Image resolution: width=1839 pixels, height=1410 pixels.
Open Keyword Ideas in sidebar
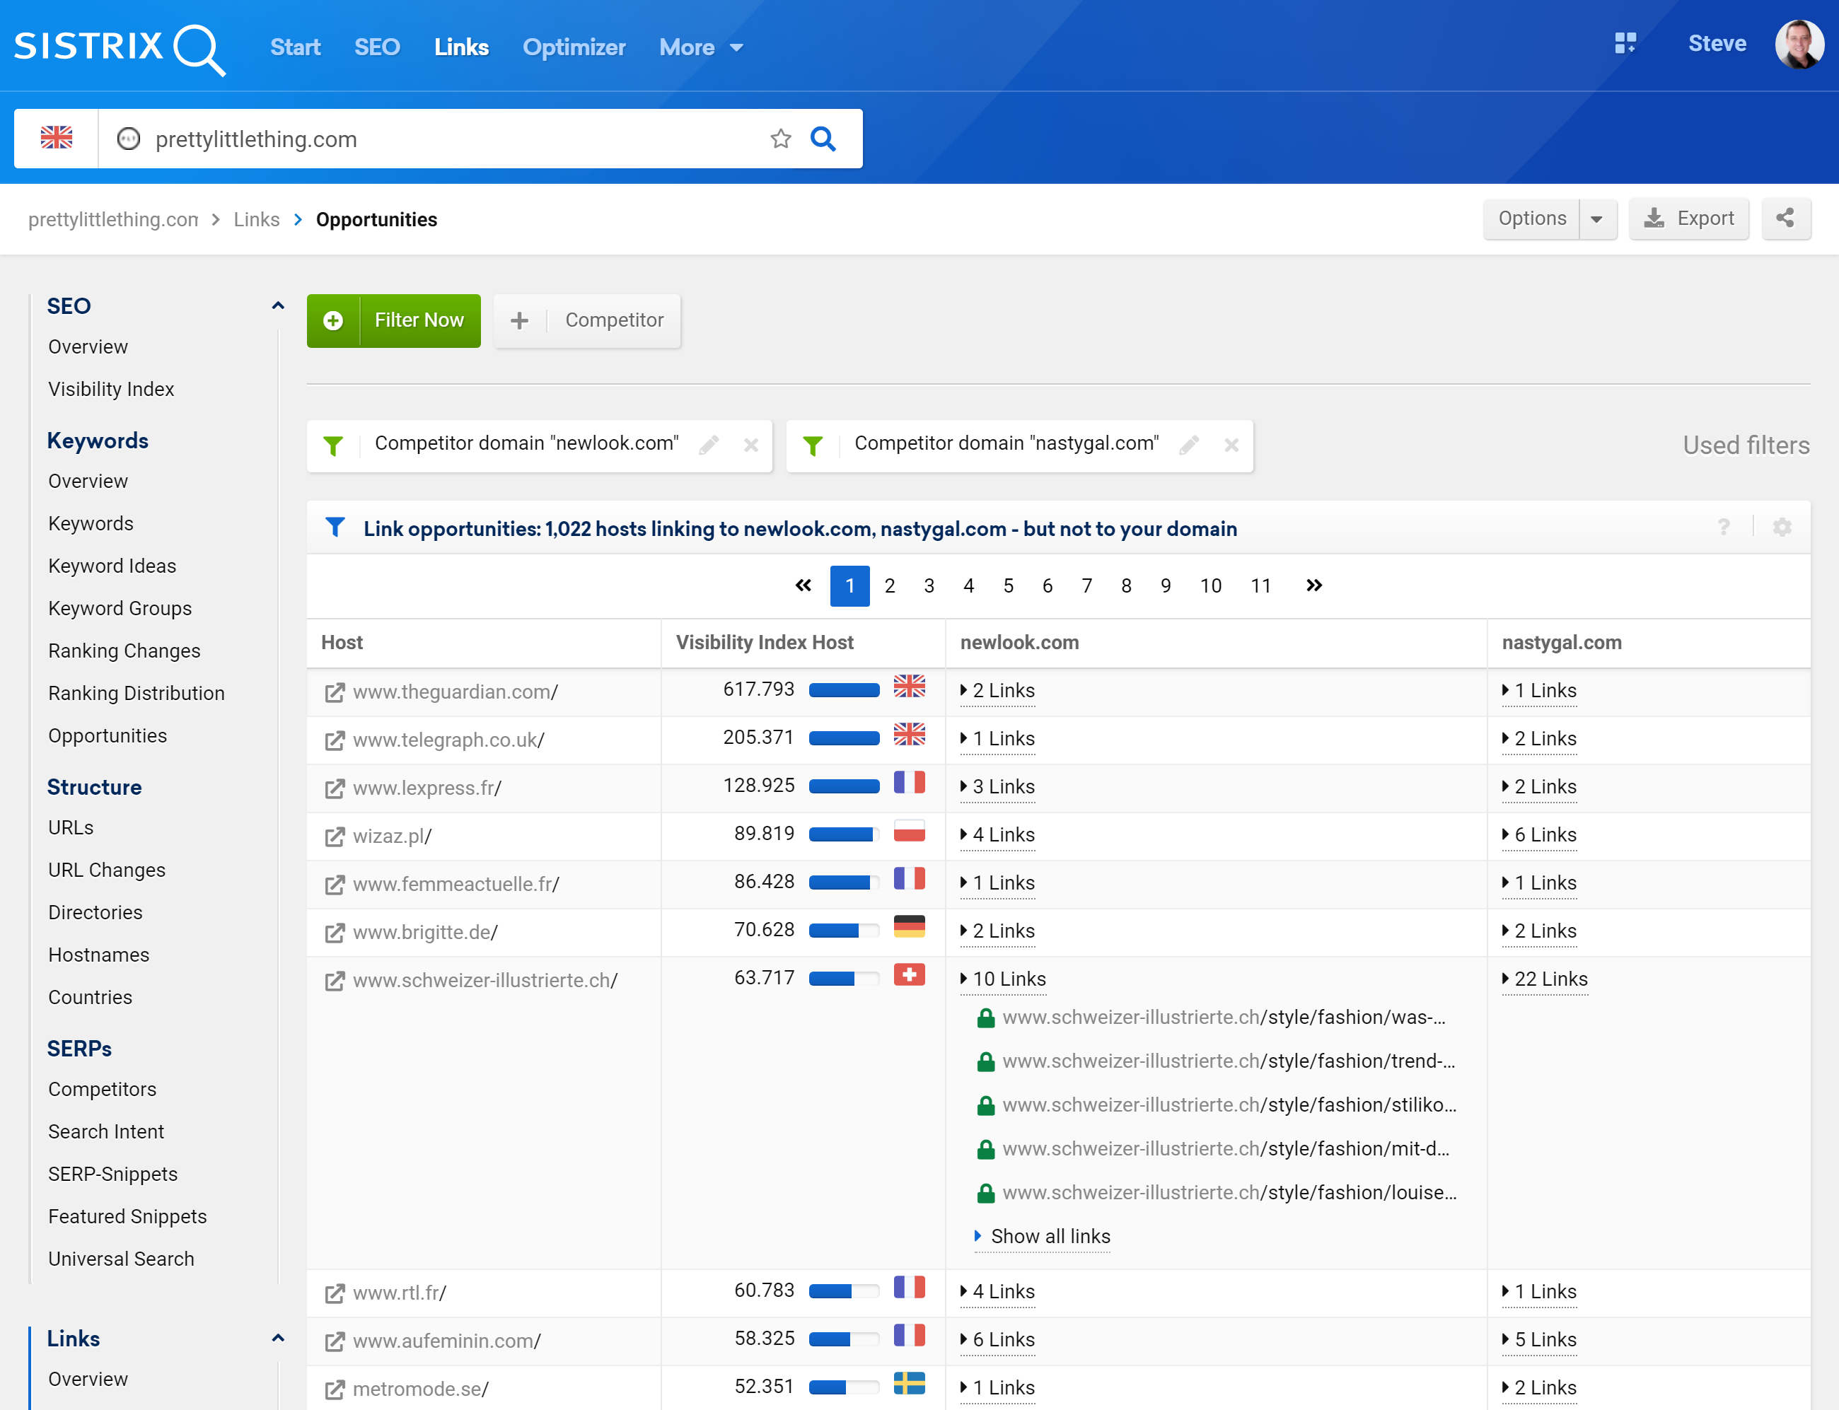click(112, 566)
